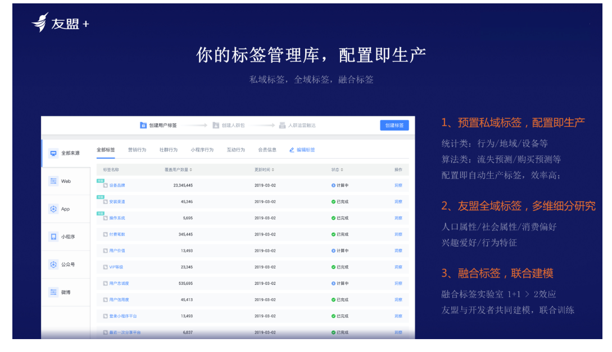The height and width of the screenshot is (352, 612).
Task: Click the 已完成 status icon for 安装渠道
Action: tap(333, 202)
